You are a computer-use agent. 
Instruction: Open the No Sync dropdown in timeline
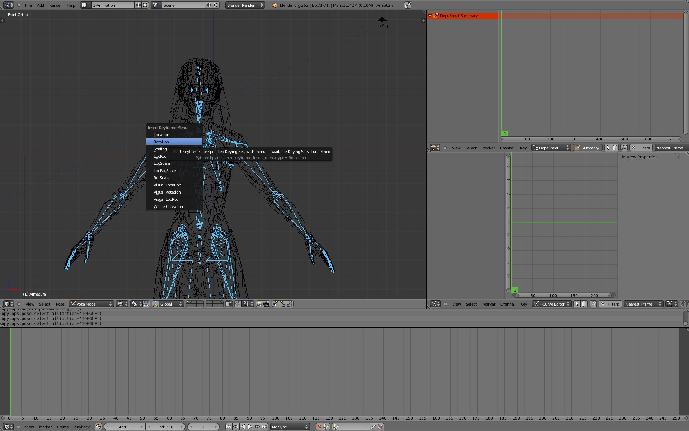coord(289,427)
